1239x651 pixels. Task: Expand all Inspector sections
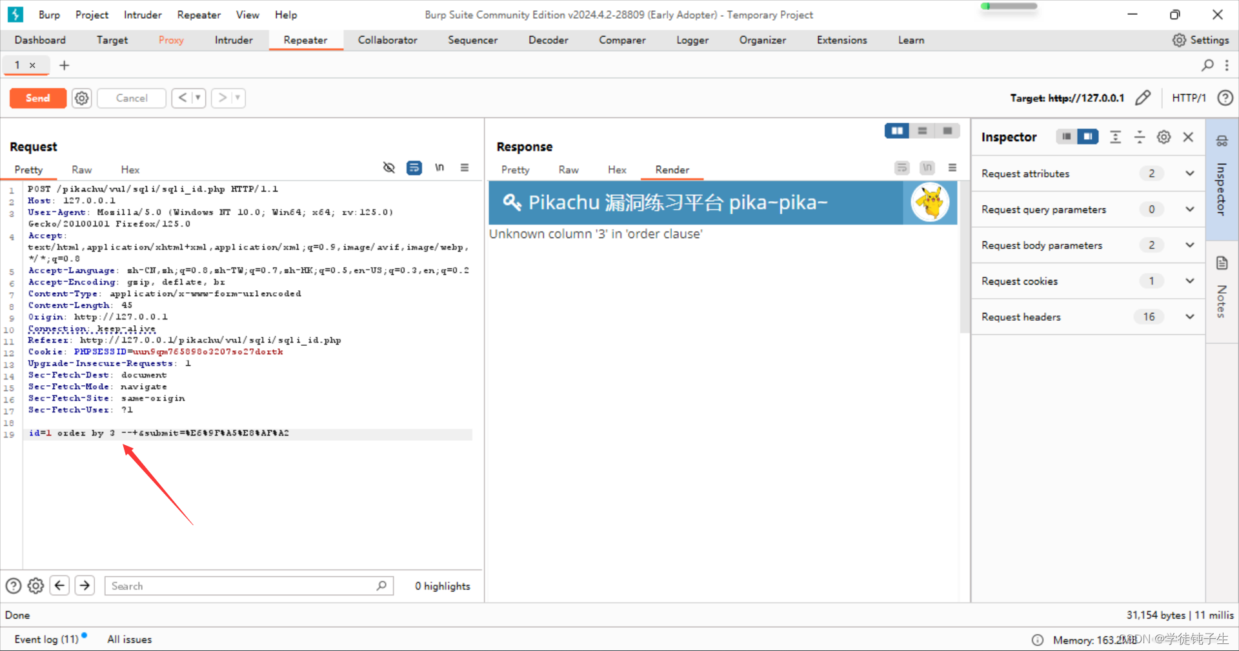1115,137
